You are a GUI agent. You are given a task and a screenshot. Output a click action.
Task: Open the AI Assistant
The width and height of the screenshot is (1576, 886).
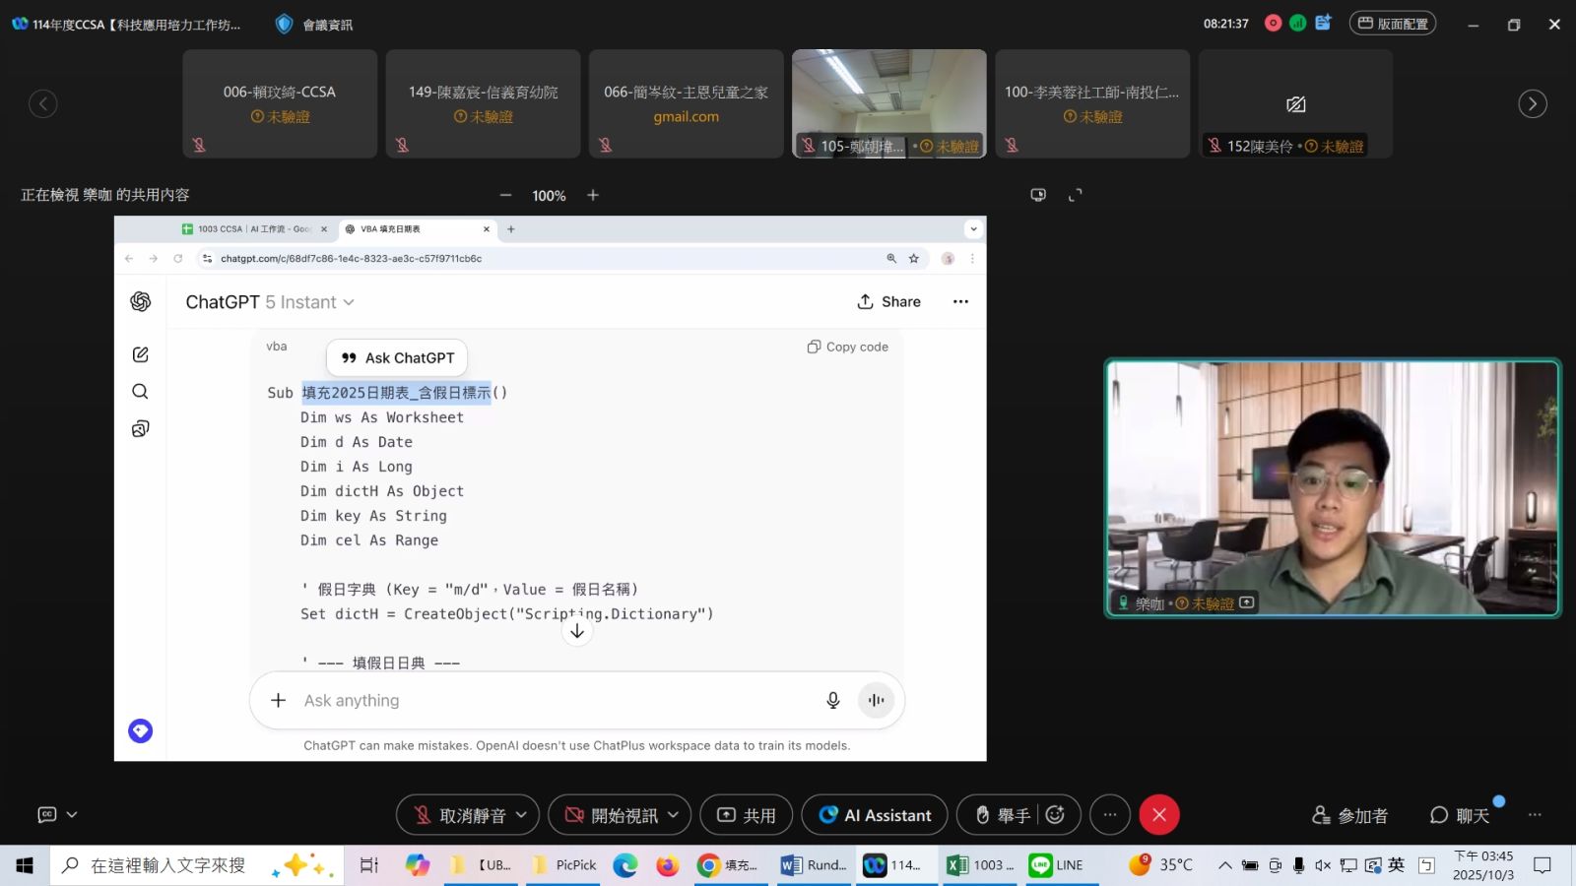coord(875,815)
